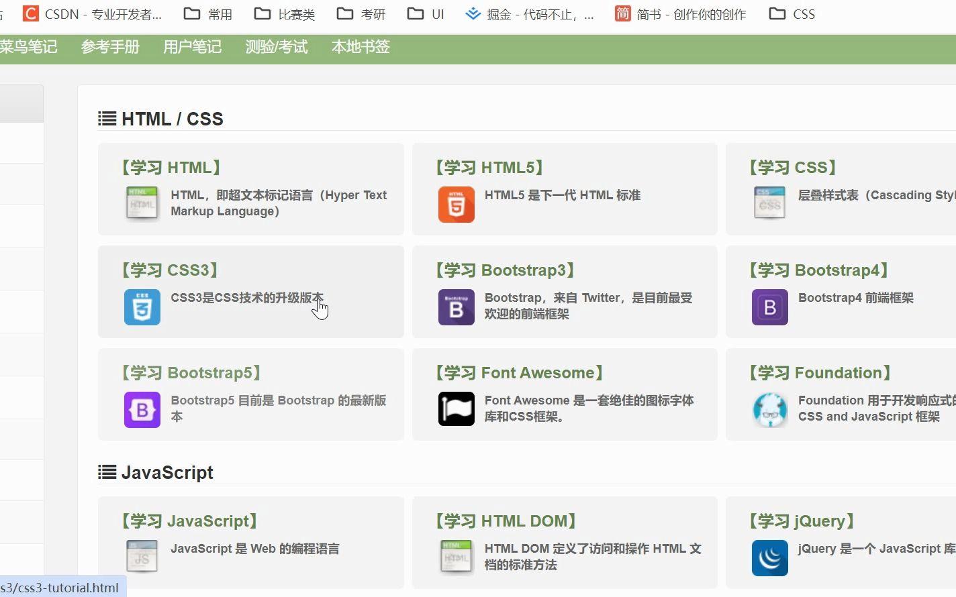Click the Bootstrap3 purple B icon
The image size is (956, 597).
click(456, 307)
